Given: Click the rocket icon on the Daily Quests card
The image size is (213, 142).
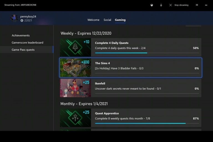Looking at the screenshot, I should click(75, 47).
